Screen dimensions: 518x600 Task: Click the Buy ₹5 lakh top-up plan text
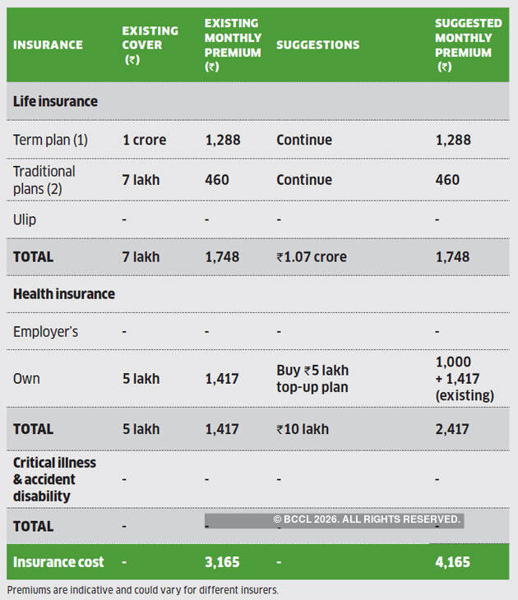click(x=312, y=378)
